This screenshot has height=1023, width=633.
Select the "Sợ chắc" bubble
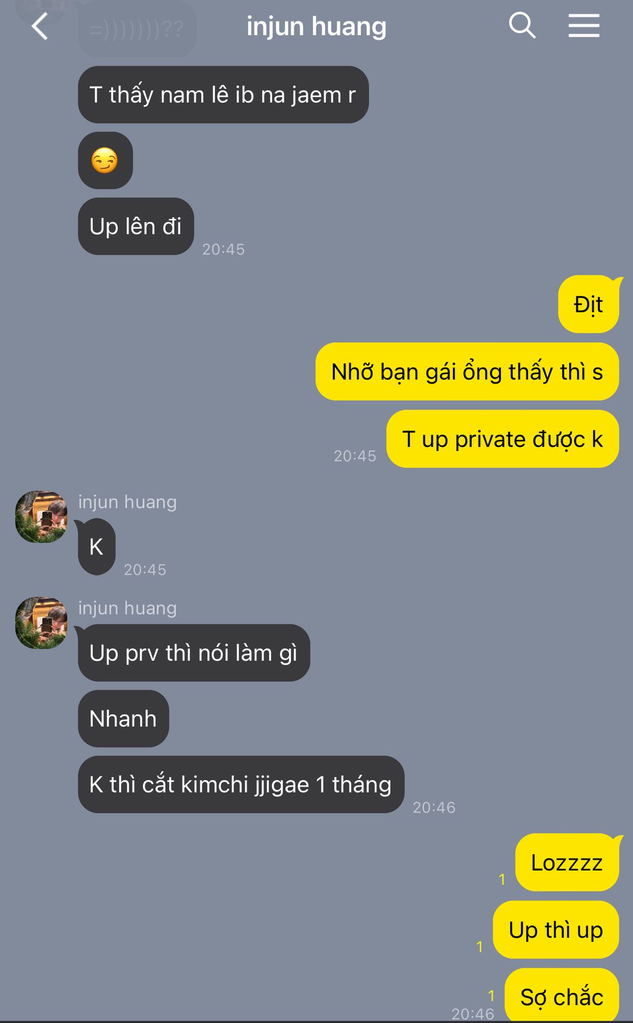pyautogui.click(x=562, y=995)
